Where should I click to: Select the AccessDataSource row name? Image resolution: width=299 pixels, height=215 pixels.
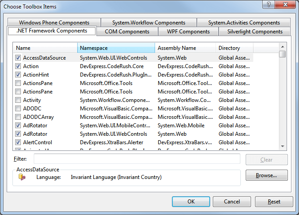coord(44,58)
